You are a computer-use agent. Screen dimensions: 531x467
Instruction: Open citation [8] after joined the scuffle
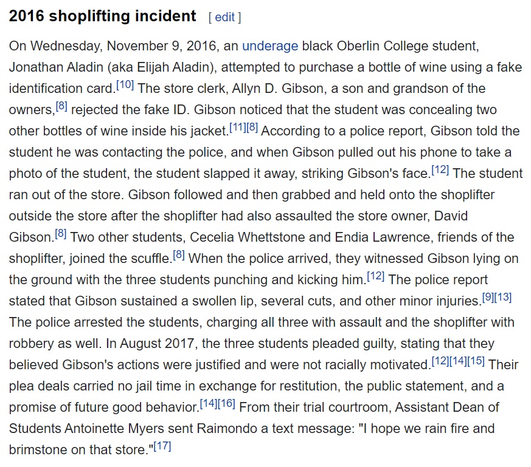pyautogui.click(x=179, y=254)
